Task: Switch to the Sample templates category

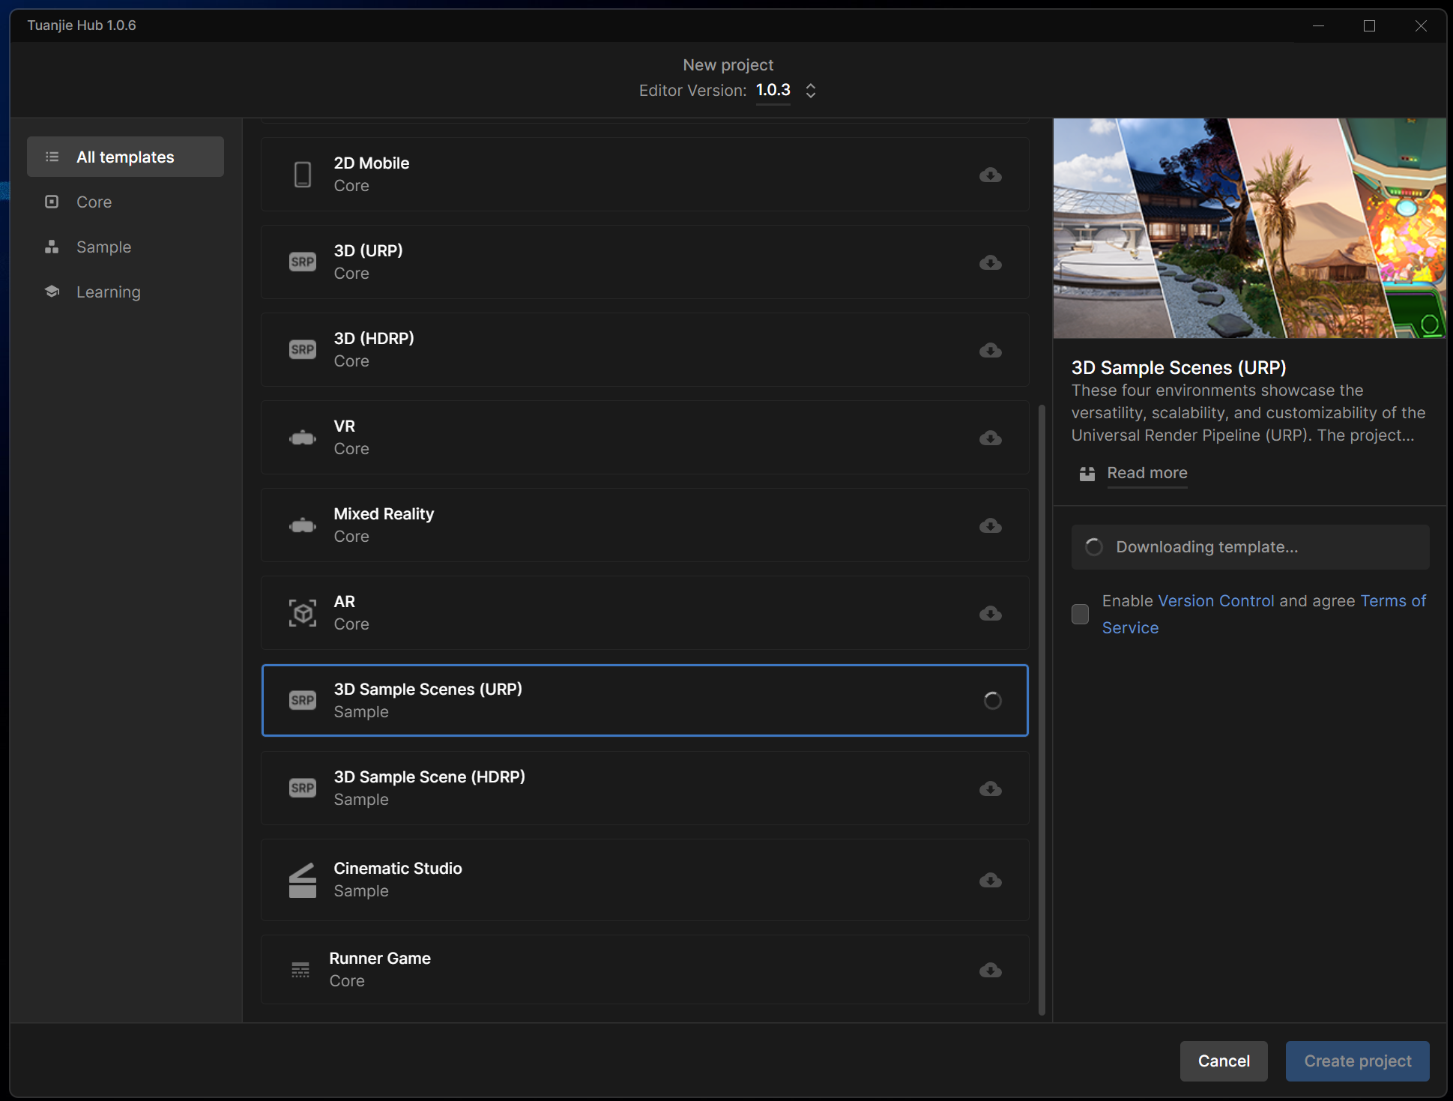Action: [x=103, y=247]
